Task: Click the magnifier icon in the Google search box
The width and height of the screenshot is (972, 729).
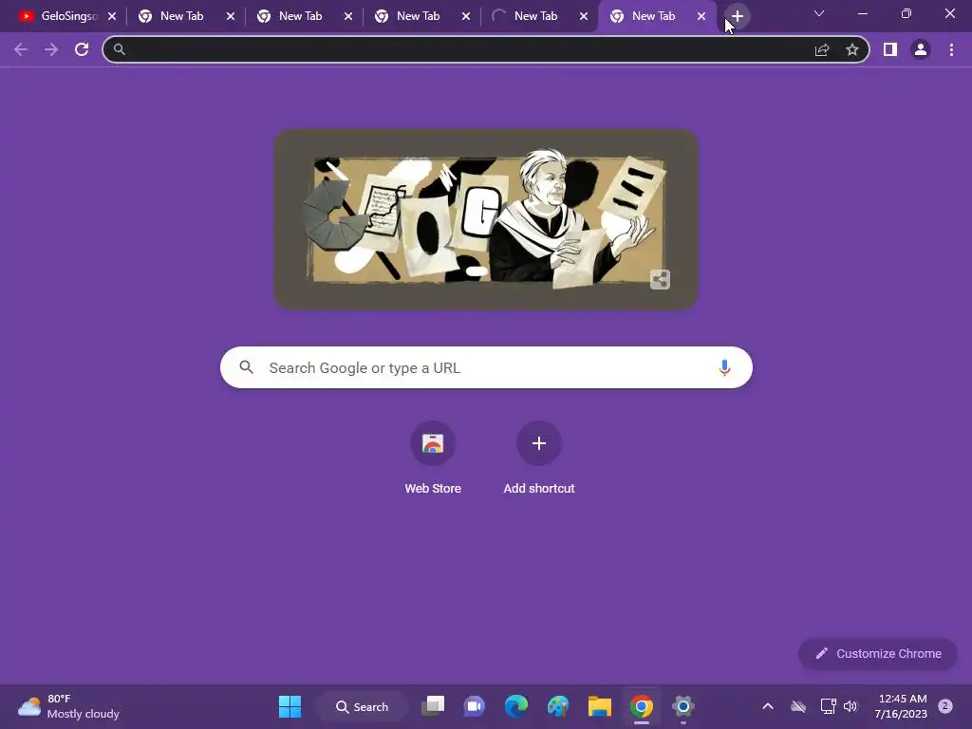Action: point(246,367)
